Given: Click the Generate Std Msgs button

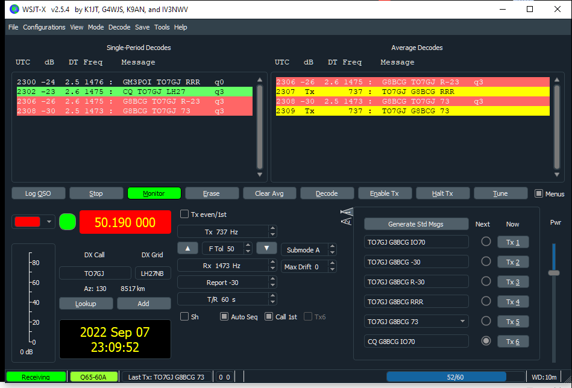Looking at the screenshot, I should [416, 224].
